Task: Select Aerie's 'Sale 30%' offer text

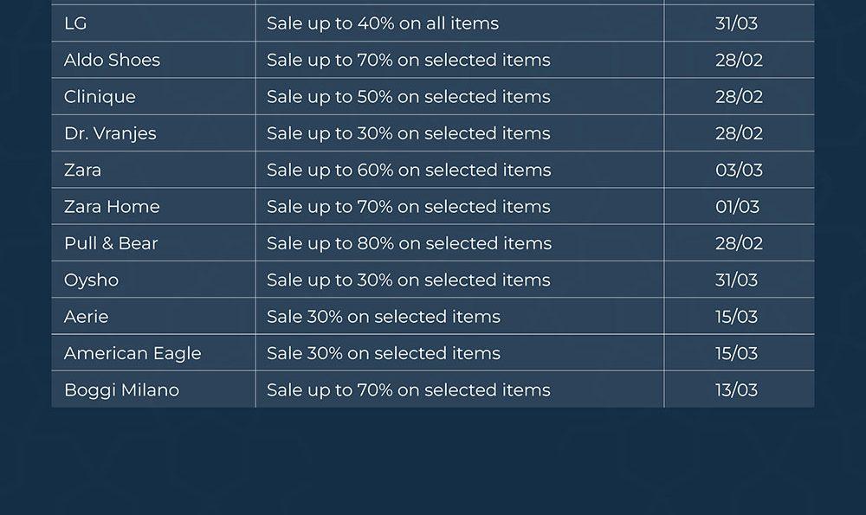Action: pyautogui.click(x=384, y=317)
